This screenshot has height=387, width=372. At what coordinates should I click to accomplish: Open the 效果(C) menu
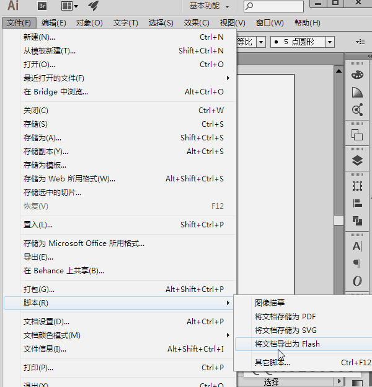tap(197, 23)
